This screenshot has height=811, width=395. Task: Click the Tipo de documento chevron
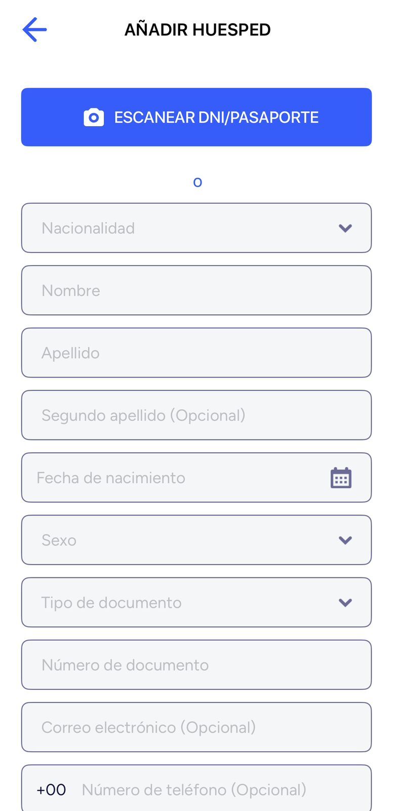click(345, 603)
